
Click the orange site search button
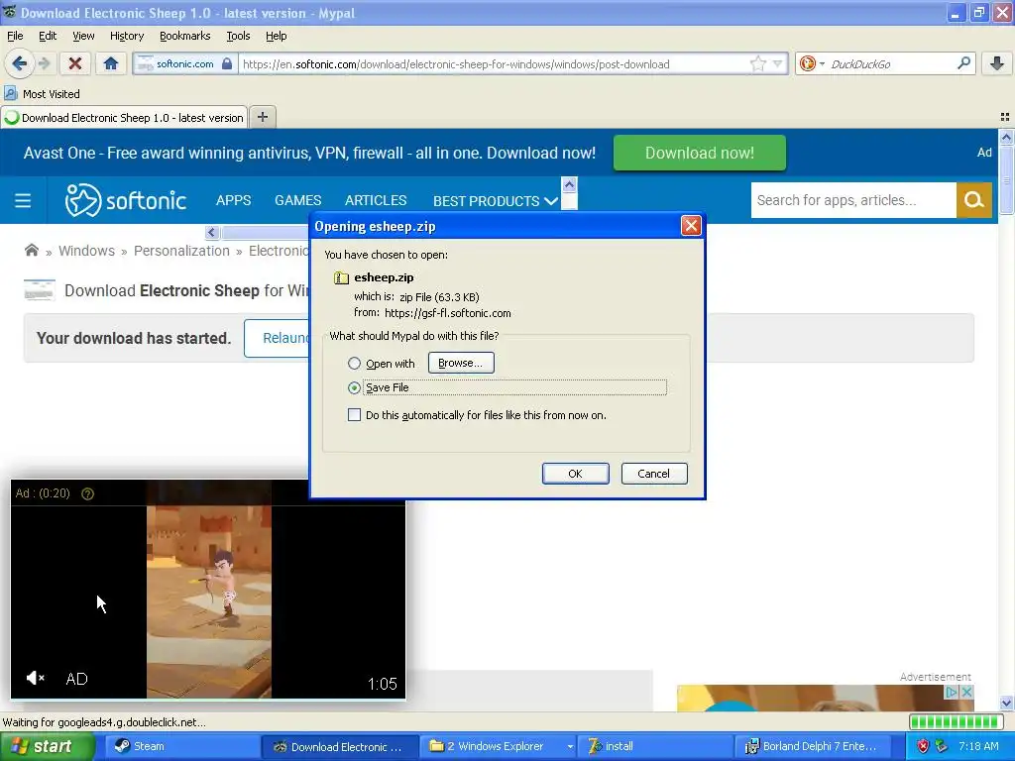point(973,200)
